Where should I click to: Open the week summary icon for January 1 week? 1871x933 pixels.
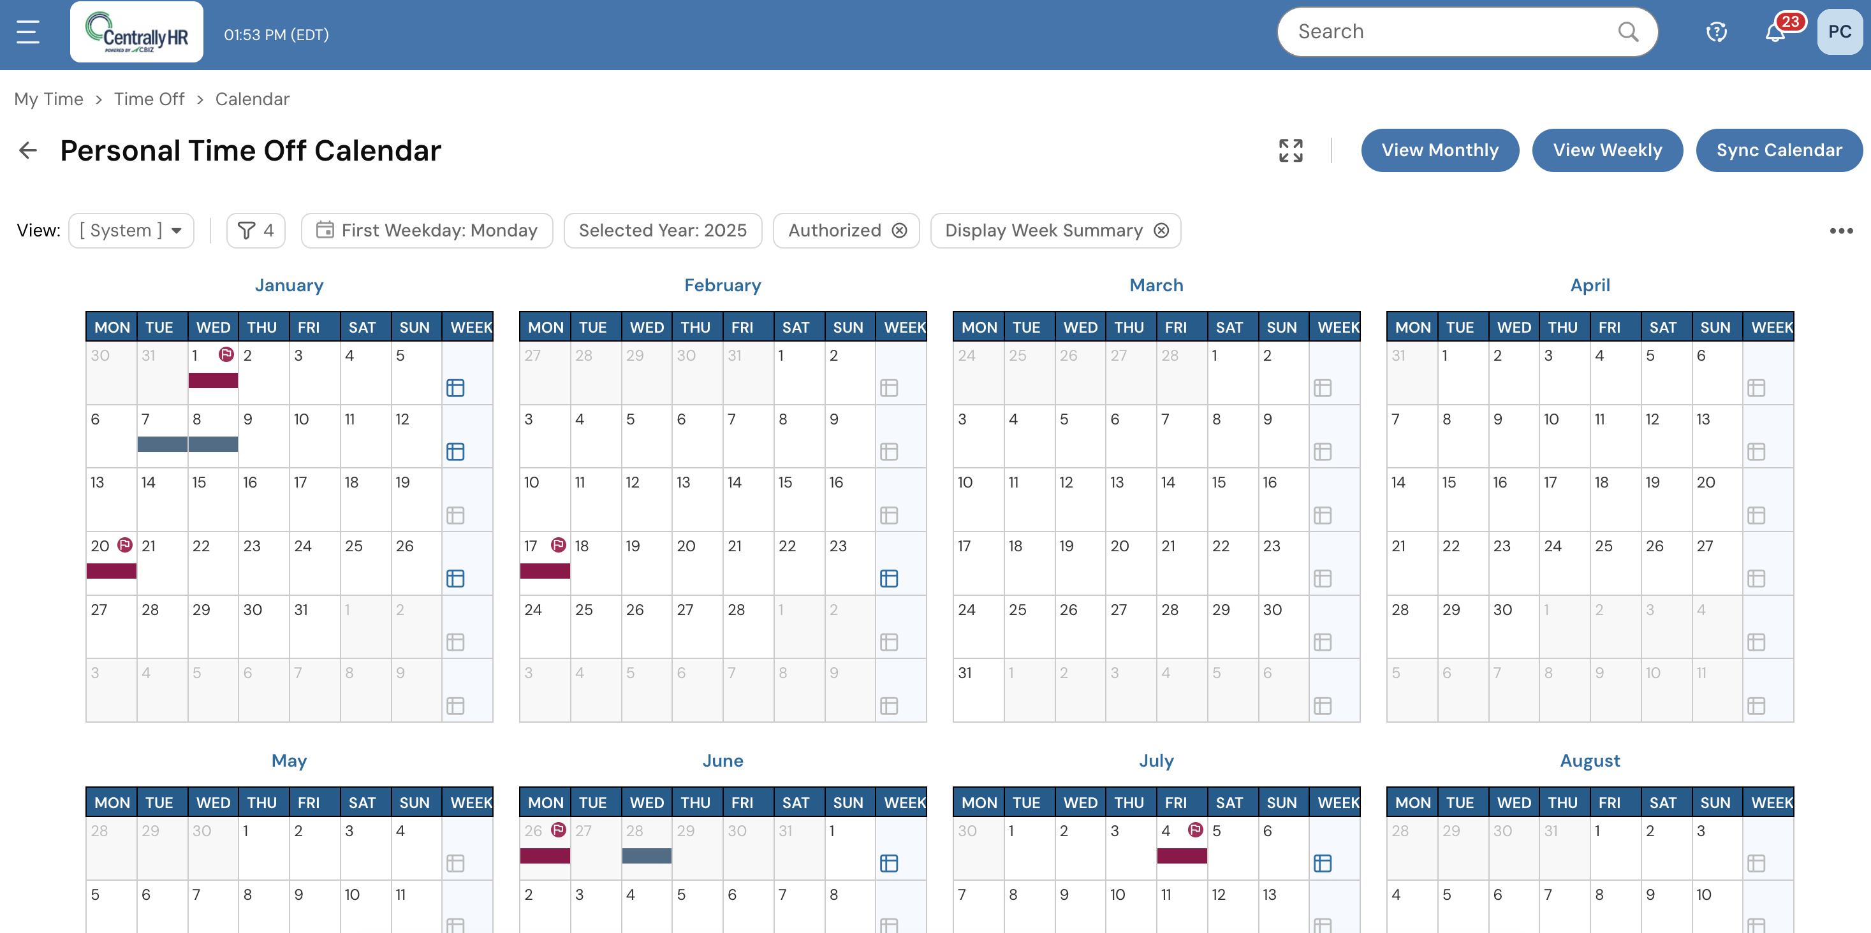pyautogui.click(x=455, y=387)
